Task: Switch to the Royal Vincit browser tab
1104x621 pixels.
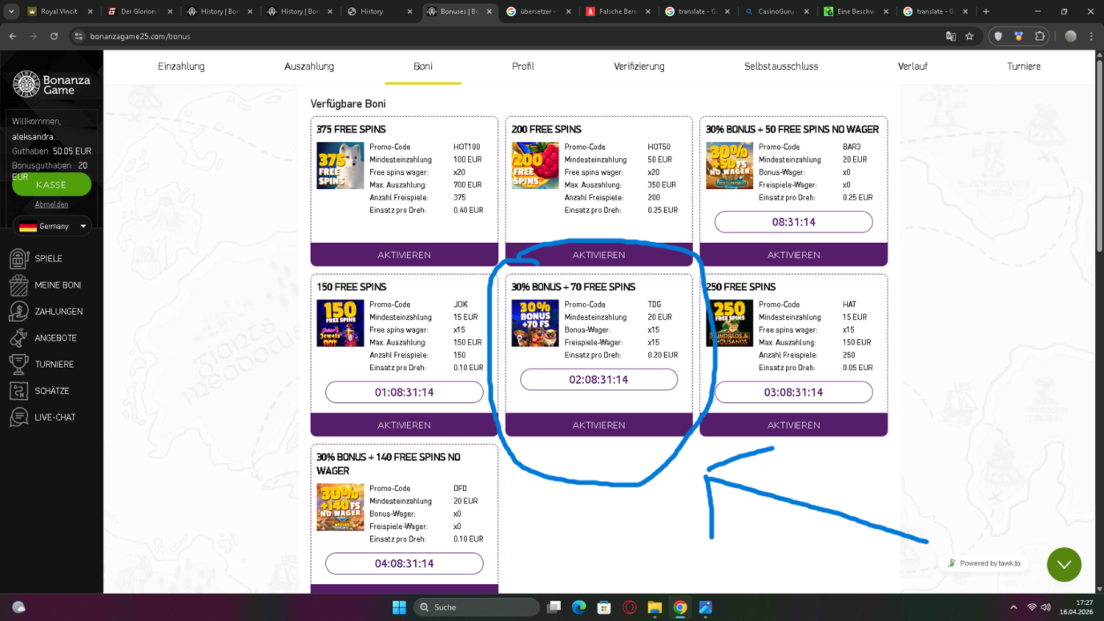Action: [x=59, y=11]
